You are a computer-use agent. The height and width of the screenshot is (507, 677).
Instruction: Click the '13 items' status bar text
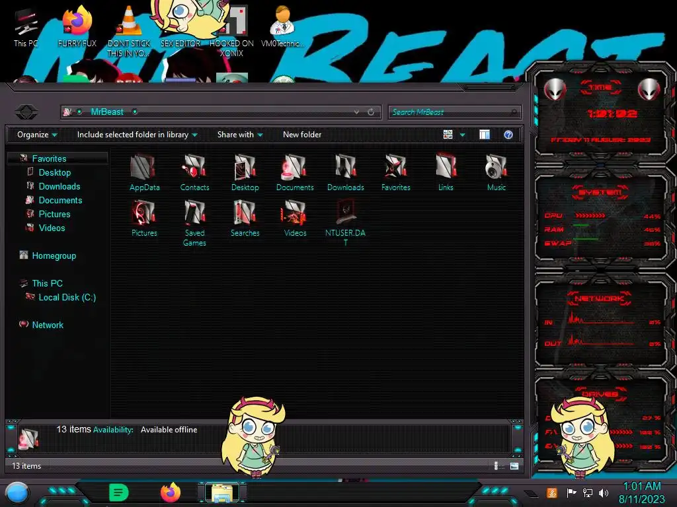(26, 466)
